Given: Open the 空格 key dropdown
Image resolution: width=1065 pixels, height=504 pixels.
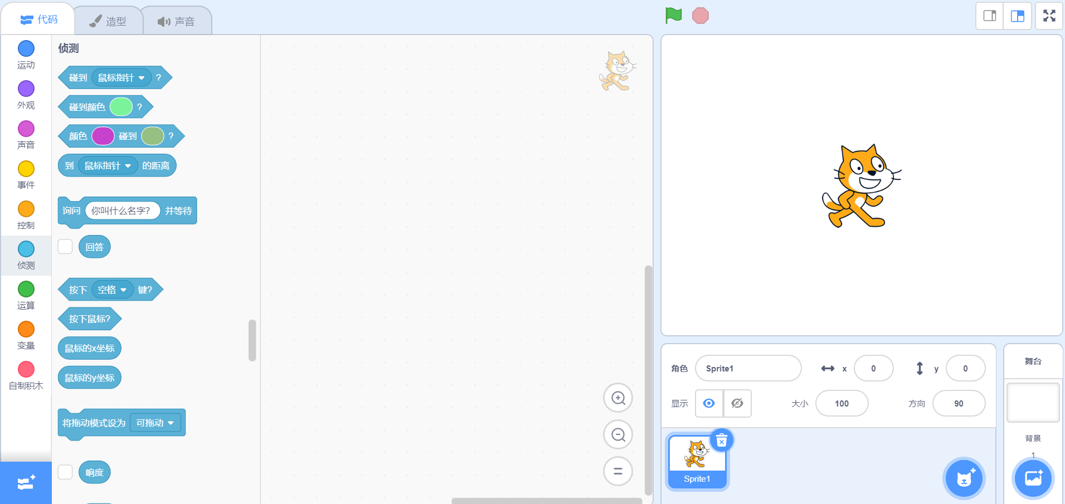Looking at the screenshot, I should coord(113,290).
